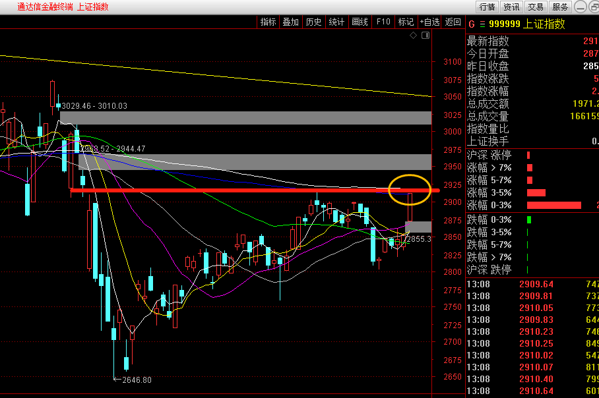This screenshot has height=398, width=599.
Task: Select 统计 statistics in the chart toolbar
Action: point(336,22)
